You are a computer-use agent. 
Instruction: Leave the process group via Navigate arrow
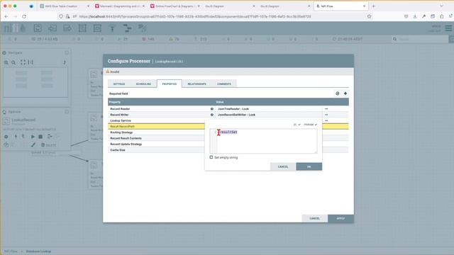coord(65,62)
